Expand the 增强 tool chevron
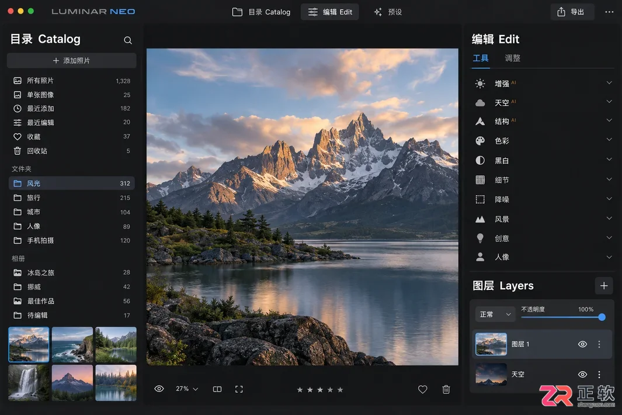The height and width of the screenshot is (415, 622). pyautogui.click(x=609, y=82)
